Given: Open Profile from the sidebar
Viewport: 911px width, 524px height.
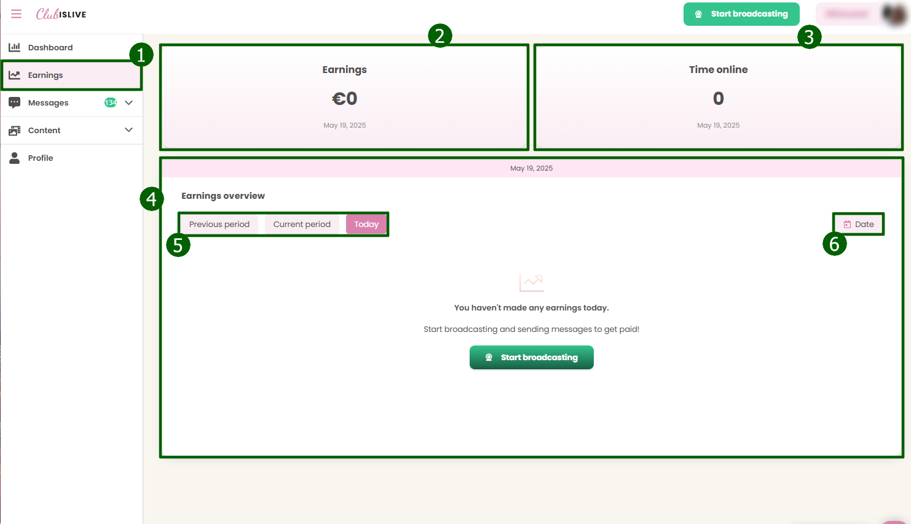Looking at the screenshot, I should click(41, 158).
